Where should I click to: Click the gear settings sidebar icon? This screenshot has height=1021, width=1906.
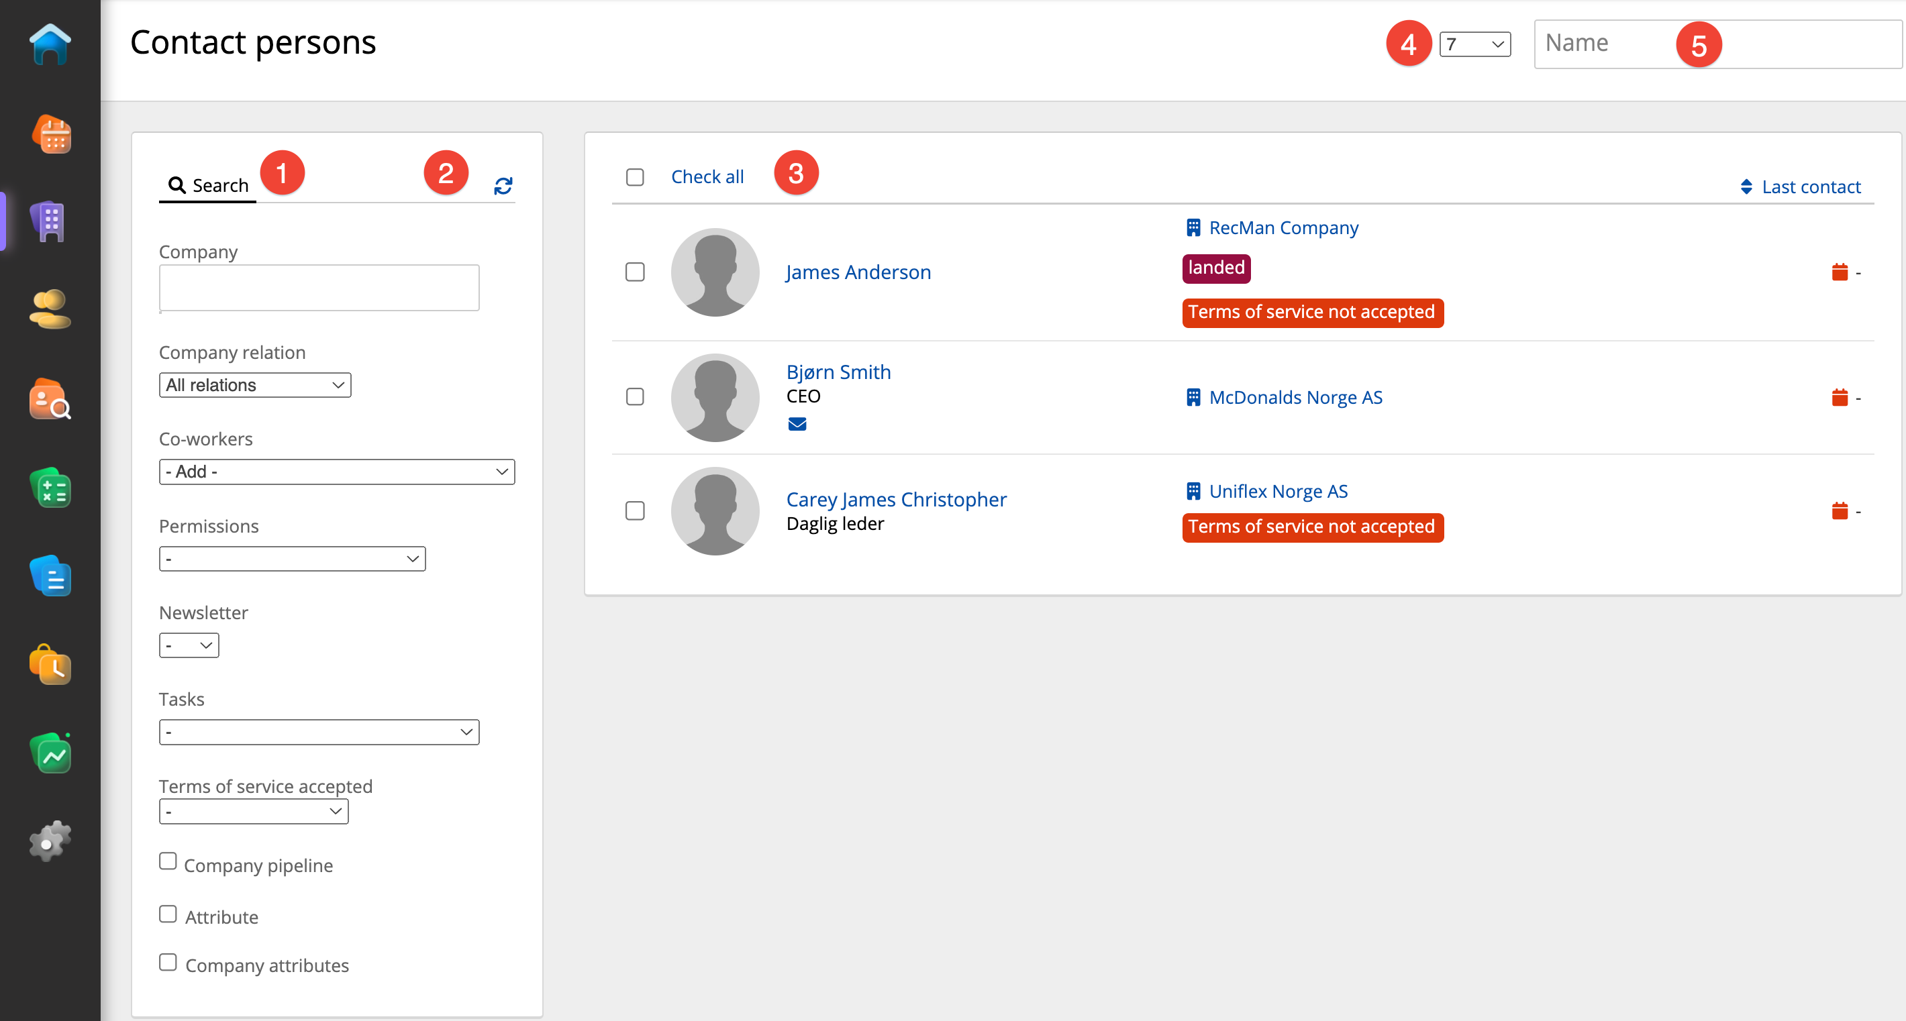coord(50,841)
